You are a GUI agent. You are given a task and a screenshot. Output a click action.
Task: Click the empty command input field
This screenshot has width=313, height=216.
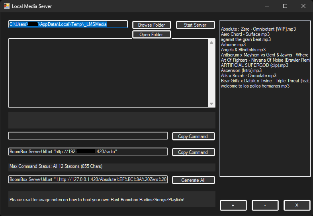(x=88, y=136)
